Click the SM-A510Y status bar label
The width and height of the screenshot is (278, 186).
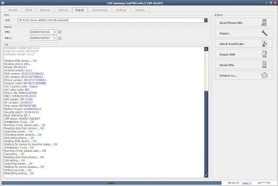coord(234,183)
